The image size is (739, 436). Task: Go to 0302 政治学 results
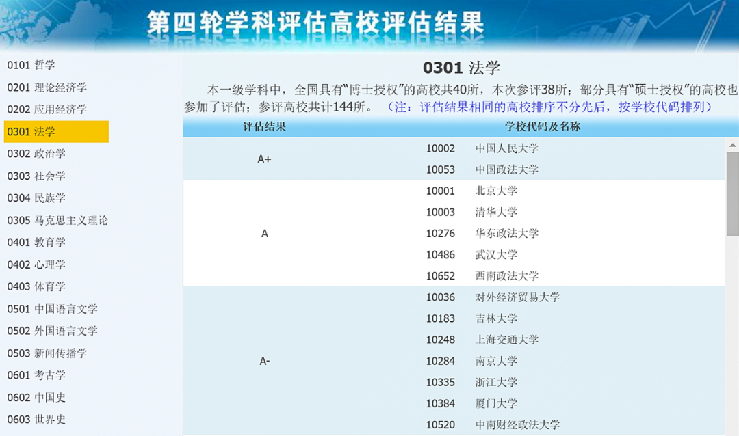(x=36, y=154)
